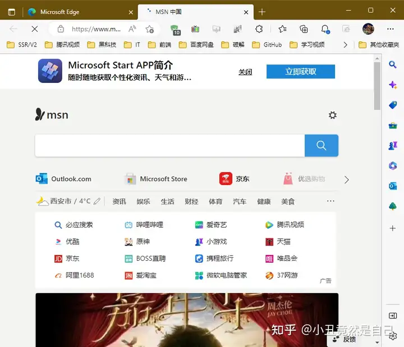Click the 反馈 feedback button
The width and height of the screenshot is (404, 347).
click(x=345, y=339)
